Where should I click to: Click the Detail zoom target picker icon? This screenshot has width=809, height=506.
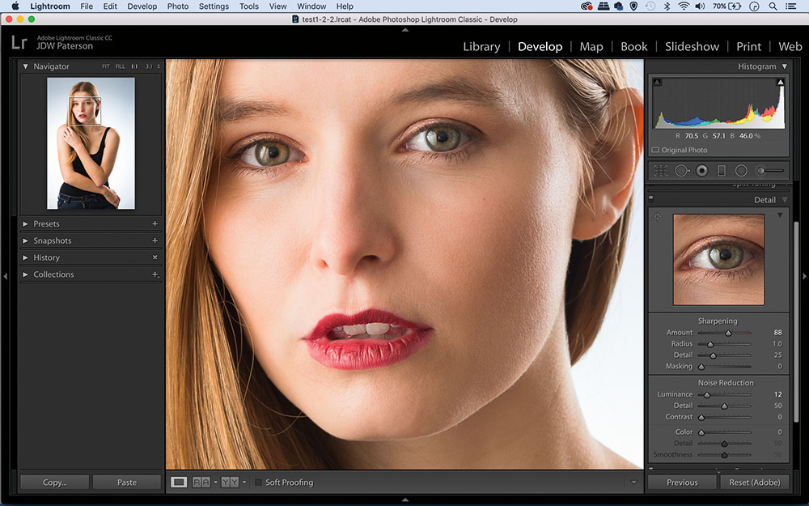tap(657, 216)
